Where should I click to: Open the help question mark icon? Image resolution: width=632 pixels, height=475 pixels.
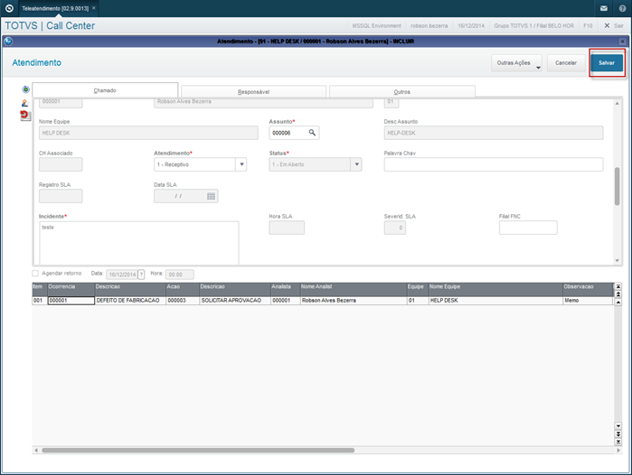pos(622,8)
